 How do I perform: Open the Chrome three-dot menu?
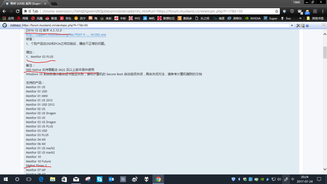[x=323, y=11]
